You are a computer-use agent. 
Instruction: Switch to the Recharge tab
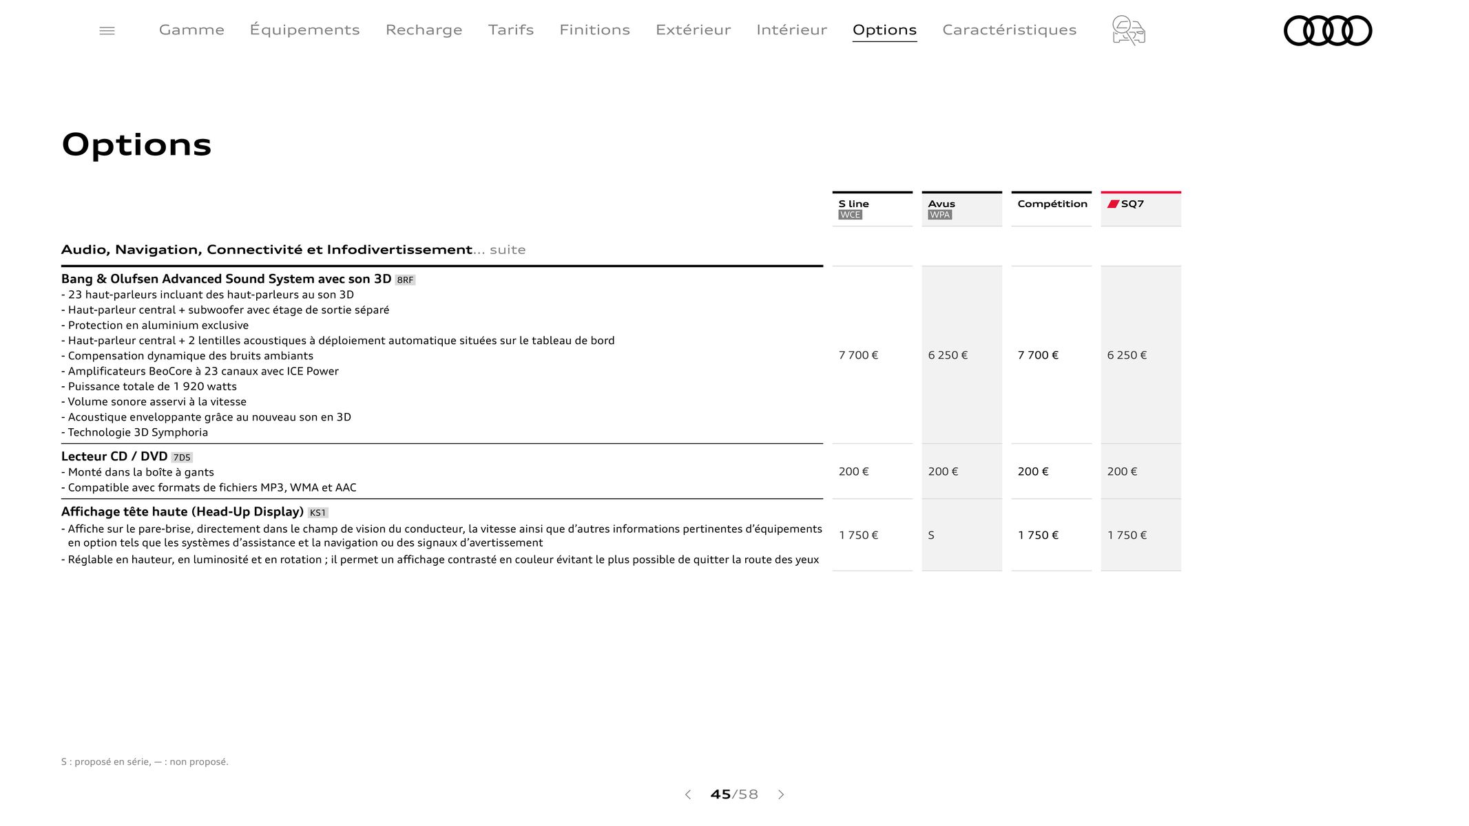[x=424, y=30]
